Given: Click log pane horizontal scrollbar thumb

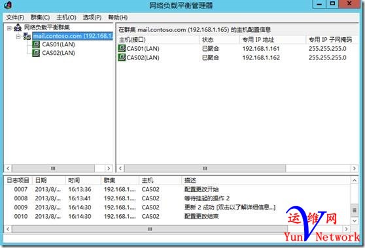Looking at the screenshot, I should click(149, 229).
